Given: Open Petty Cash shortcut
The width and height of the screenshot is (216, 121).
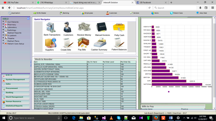Looking at the screenshot, I should (119, 30).
